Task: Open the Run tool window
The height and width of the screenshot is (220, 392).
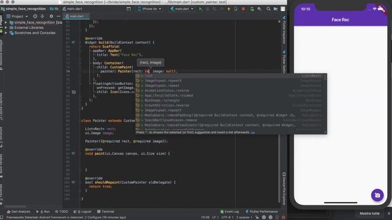Action: pos(43,211)
